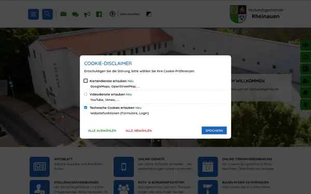
Task: Open the BAUEN IN DER VG RHEINAUEN heading
Action: [x=246, y=182]
